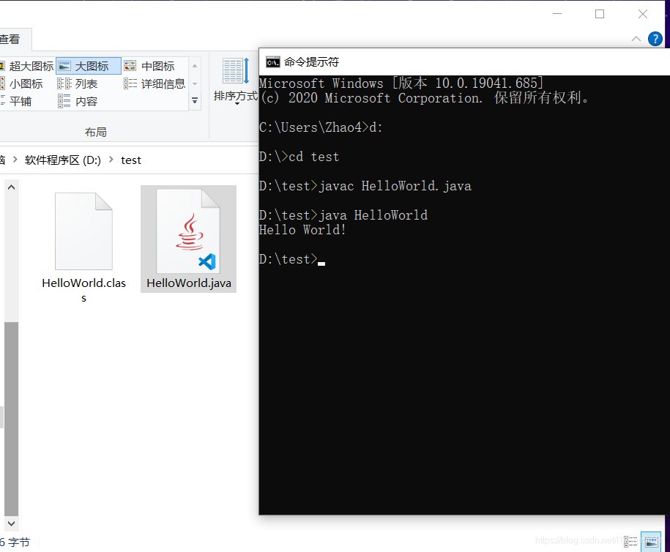
Task: Select Content (内容) layout option
Action: (x=78, y=101)
